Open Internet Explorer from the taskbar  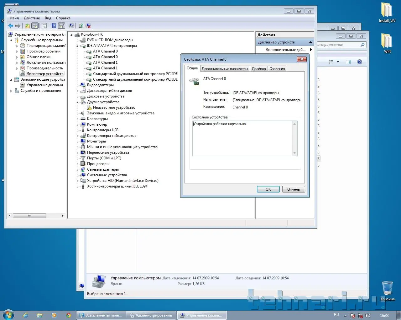pyautogui.click(x=25, y=315)
